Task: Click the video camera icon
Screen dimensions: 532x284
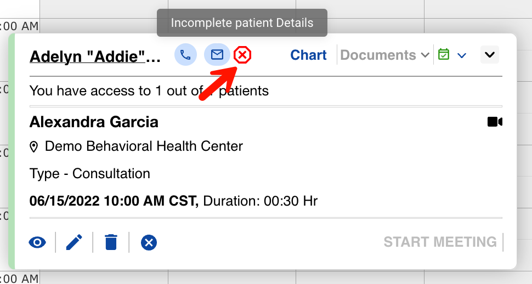Action: (x=495, y=122)
